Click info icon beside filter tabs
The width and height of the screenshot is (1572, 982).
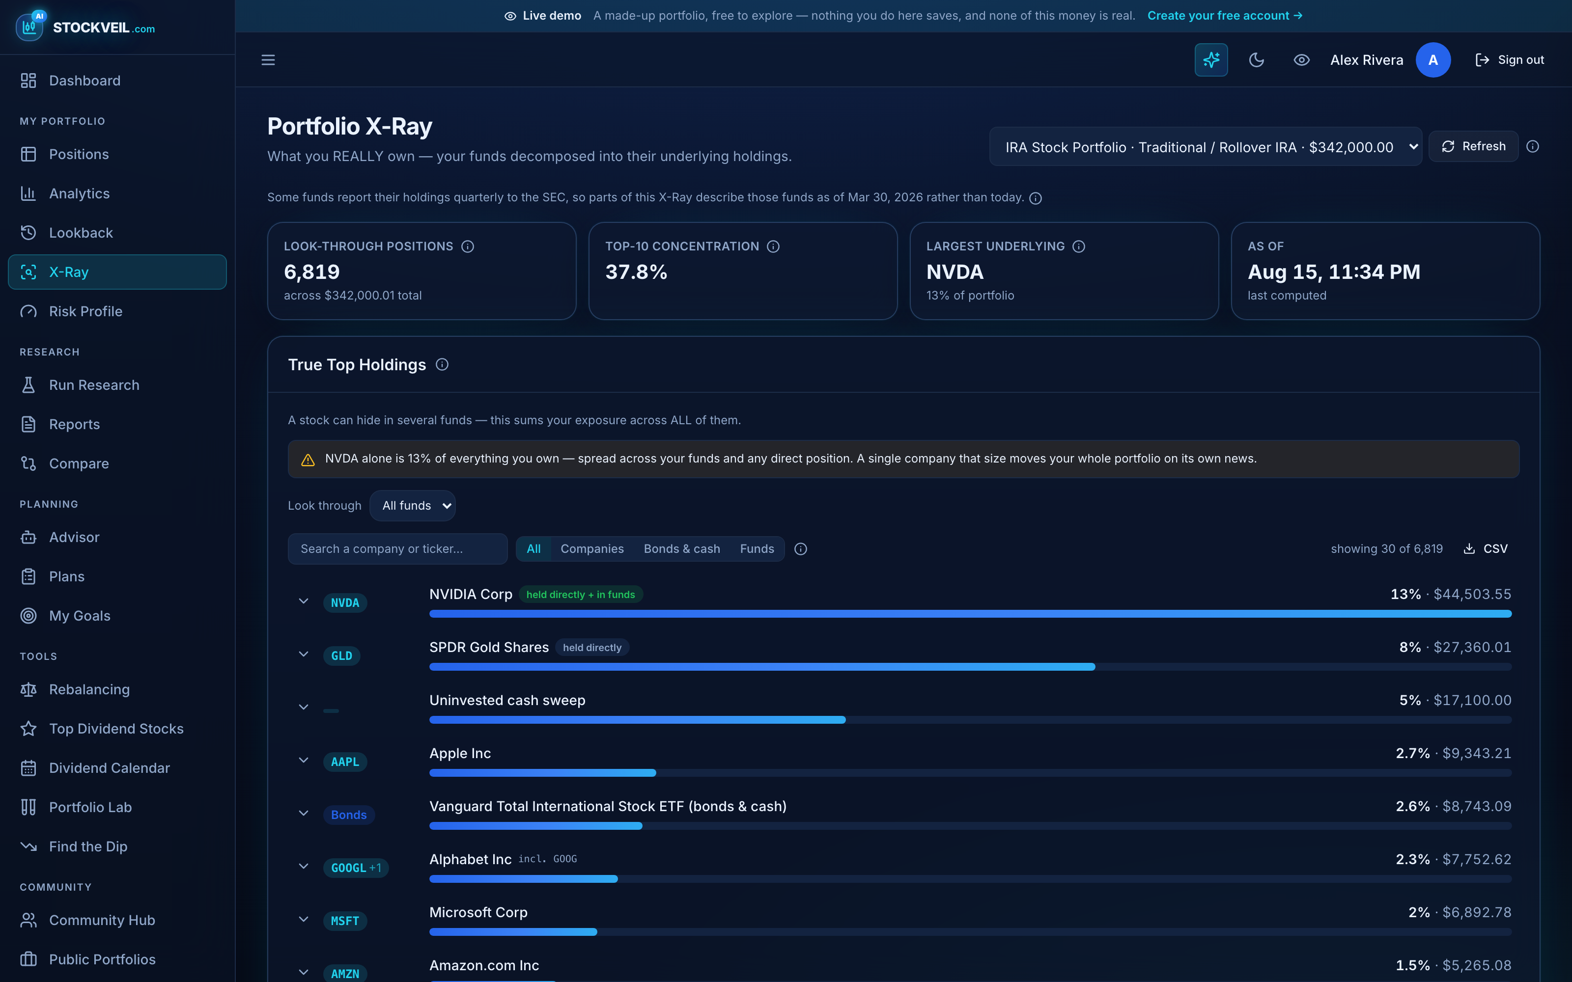point(801,549)
